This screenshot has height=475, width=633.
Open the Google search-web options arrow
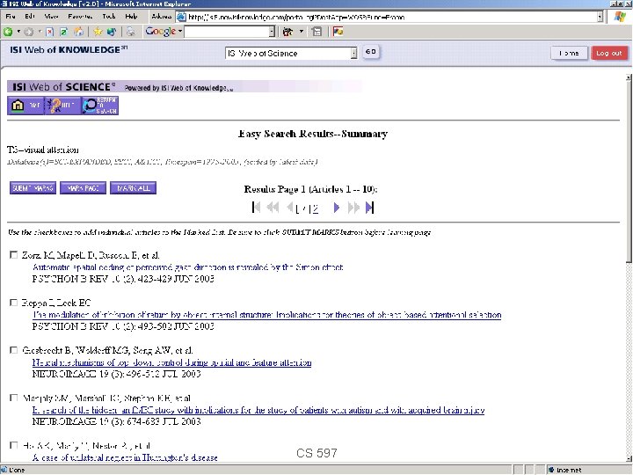pos(302,32)
